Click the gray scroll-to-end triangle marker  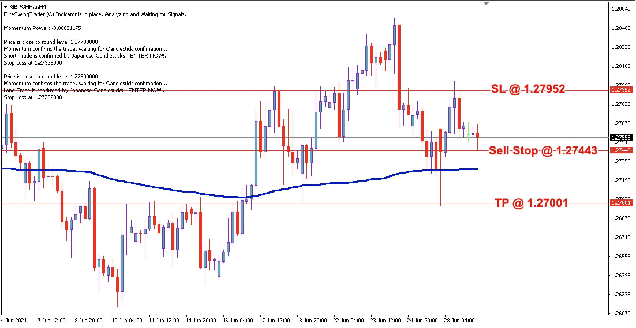487,4
